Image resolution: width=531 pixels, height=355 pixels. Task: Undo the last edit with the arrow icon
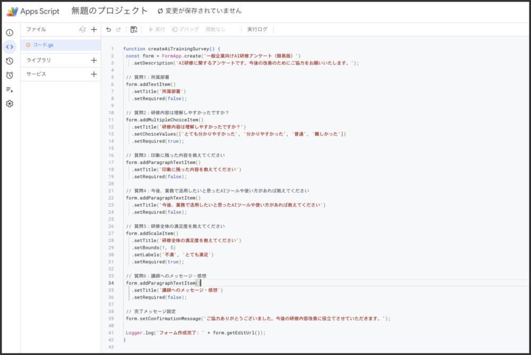[108, 29]
